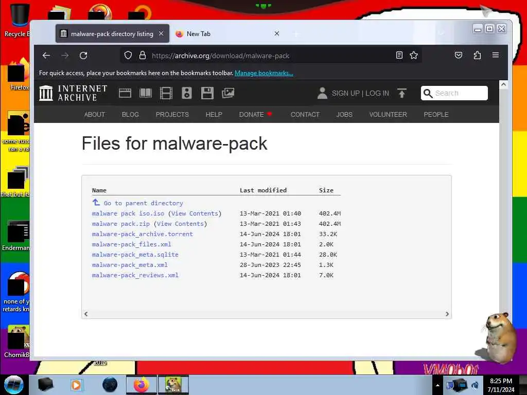527x395 pixels.
Task: View Contents of malware pack.zip
Action: pyautogui.click(x=180, y=224)
